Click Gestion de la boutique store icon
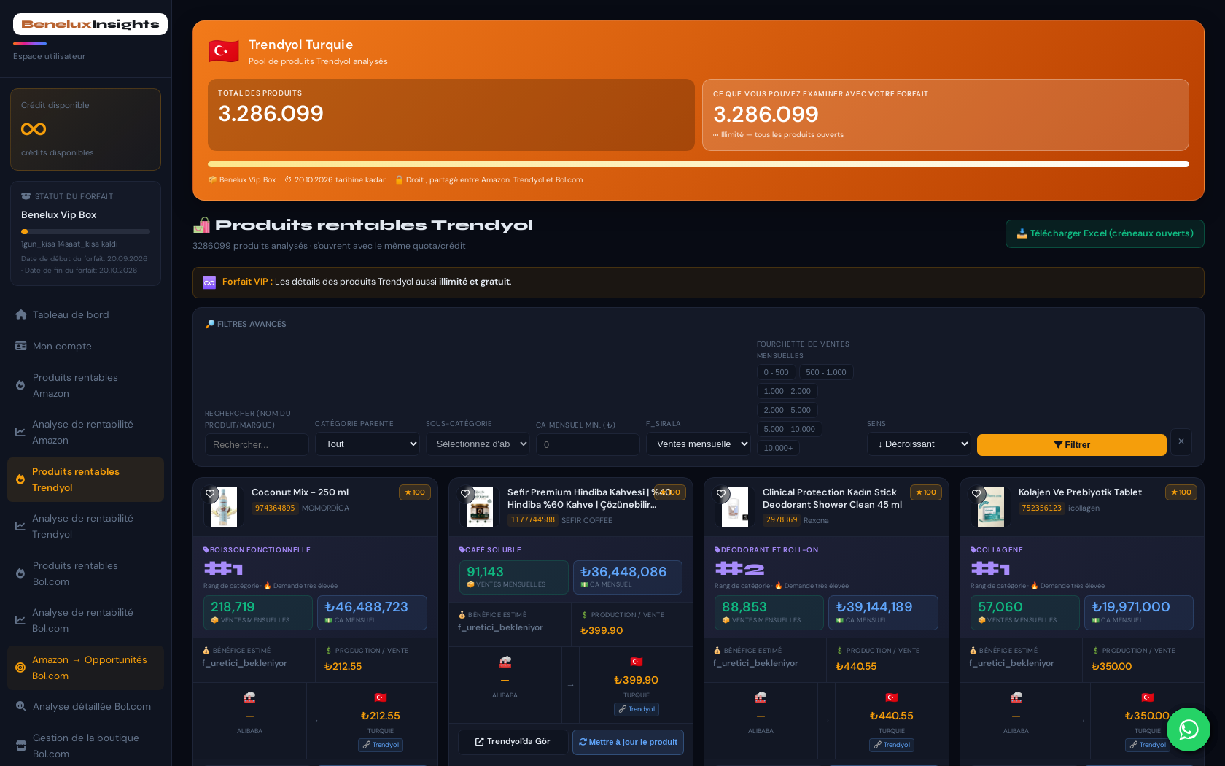The image size is (1225, 766). (x=21, y=746)
